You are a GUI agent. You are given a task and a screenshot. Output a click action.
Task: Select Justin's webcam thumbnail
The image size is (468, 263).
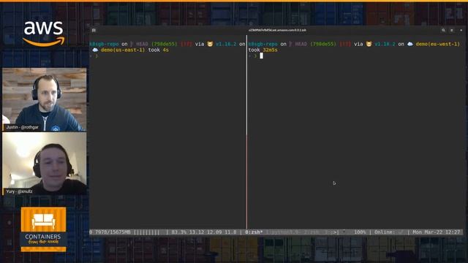pos(45,99)
